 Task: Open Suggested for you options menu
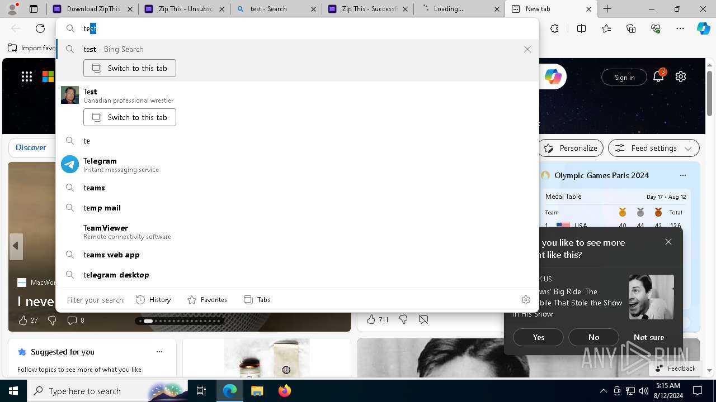point(159,352)
